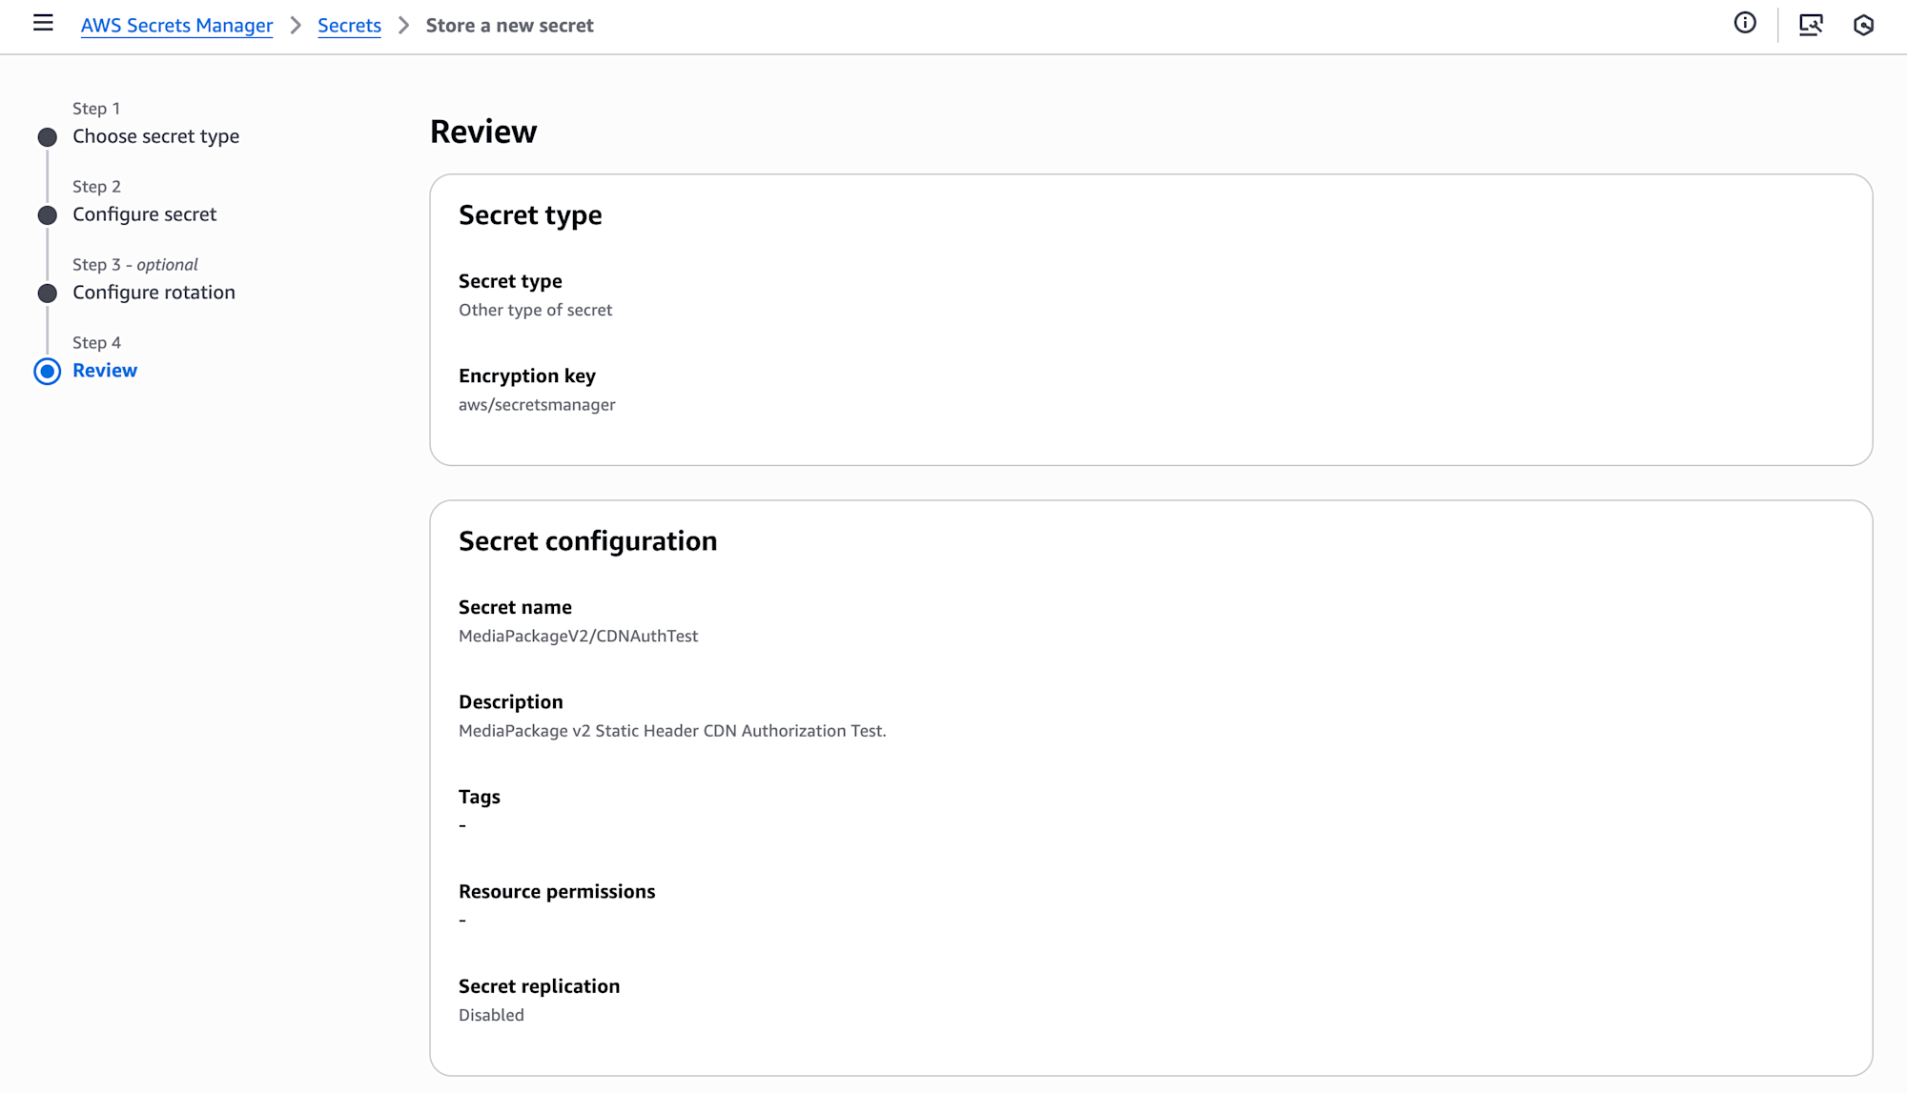Go back to Configure secret step
Screen dimensions: 1907x1094
(144, 214)
